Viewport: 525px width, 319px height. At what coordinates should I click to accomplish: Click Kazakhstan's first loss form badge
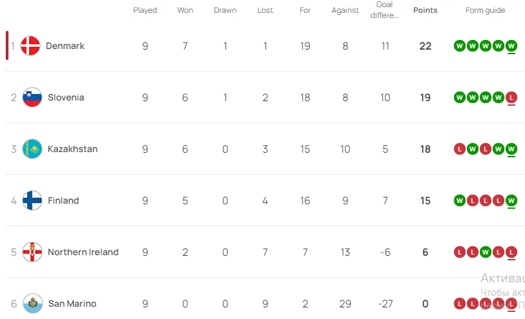[x=459, y=149]
